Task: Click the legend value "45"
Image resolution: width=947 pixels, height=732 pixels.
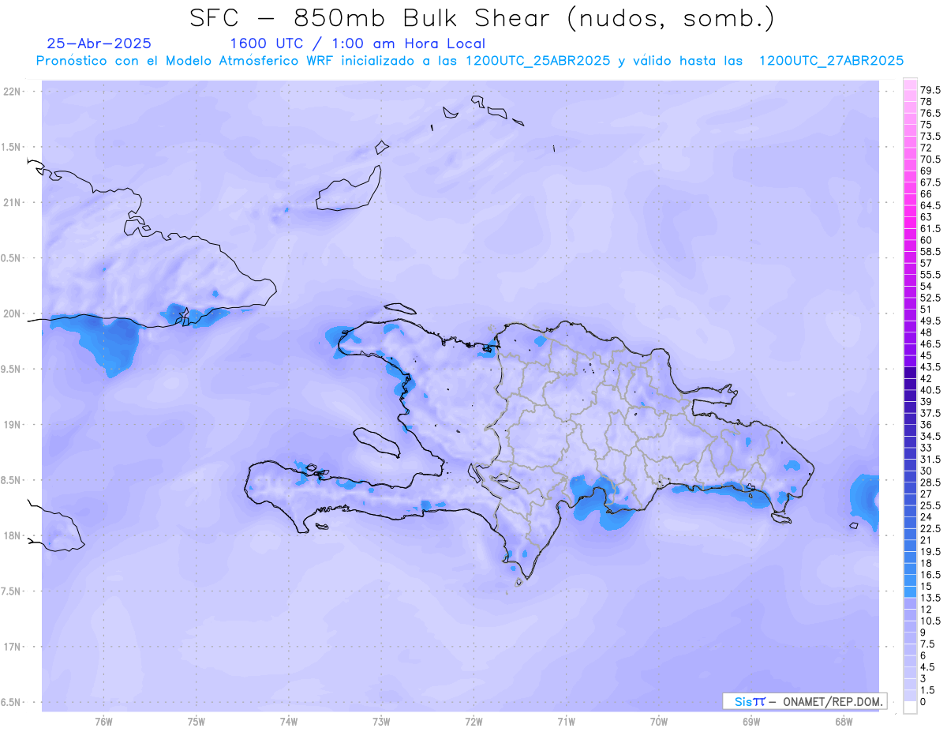Action: pyautogui.click(x=926, y=355)
